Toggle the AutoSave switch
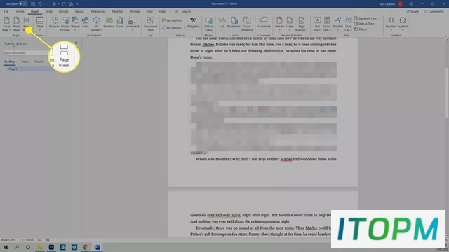The height and width of the screenshot is (252, 449). tap(23, 4)
